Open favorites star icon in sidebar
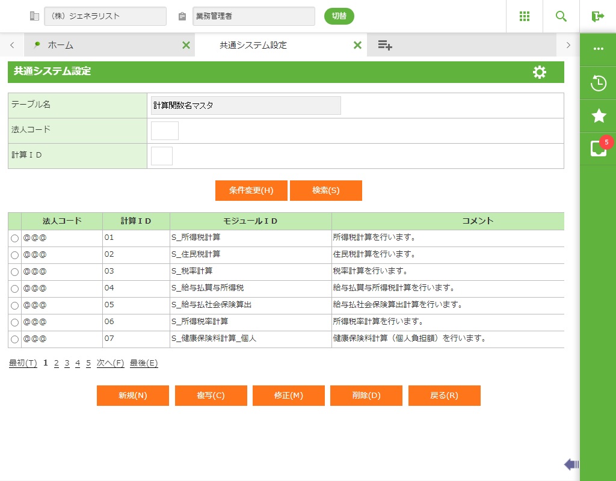The width and height of the screenshot is (616, 481). click(598, 116)
